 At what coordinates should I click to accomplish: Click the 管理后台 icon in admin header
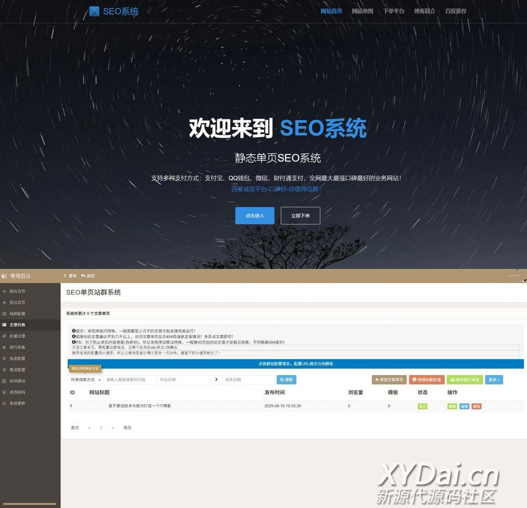click(x=5, y=275)
